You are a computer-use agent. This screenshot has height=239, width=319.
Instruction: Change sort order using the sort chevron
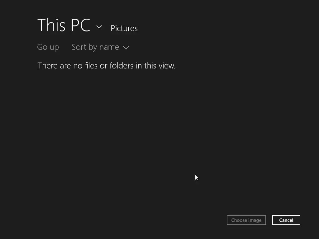coord(126,48)
